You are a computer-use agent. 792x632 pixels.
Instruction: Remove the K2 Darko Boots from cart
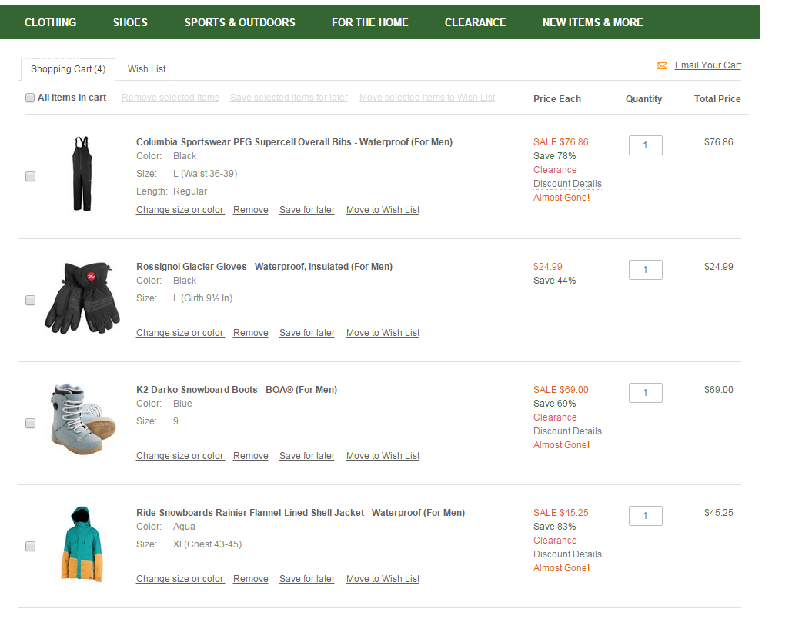tap(251, 456)
